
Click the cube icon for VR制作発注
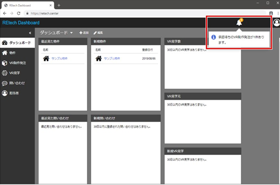5,63
